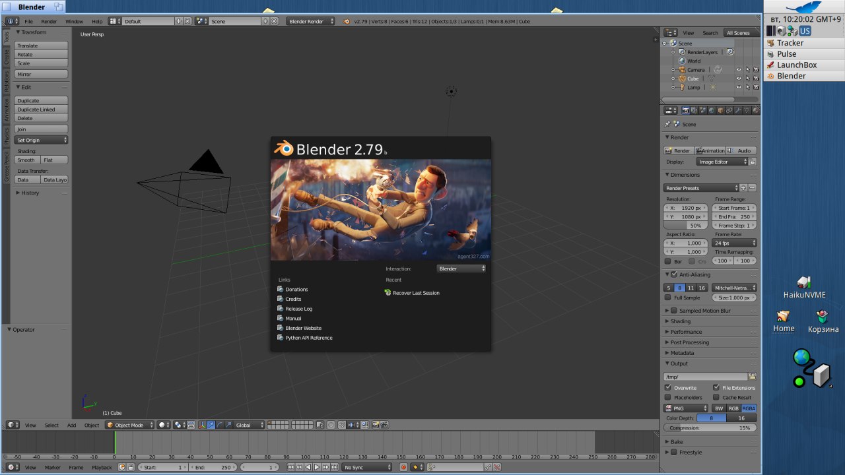Open the Help menu
This screenshot has height=475, width=845.
click(x=97, y=21)
